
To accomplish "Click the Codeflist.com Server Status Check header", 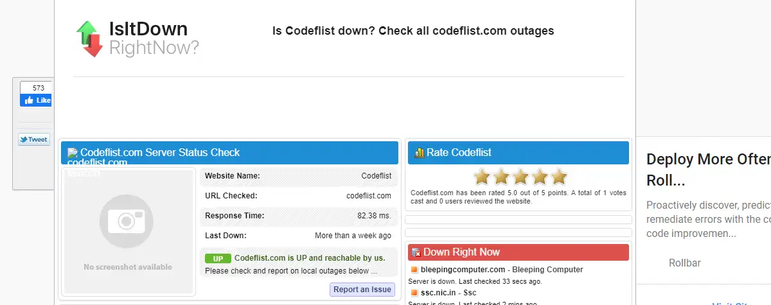I will click(x=230, y=153).
